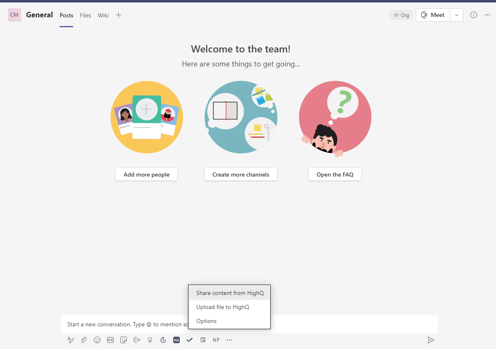The width and height of the screenshot is (496, 349).
Task: Open more messaging extensions ellipsis
Action: tap(229, 340)
